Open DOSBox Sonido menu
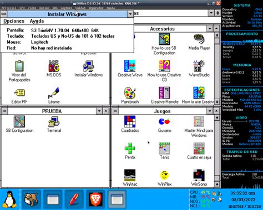263x210 pixels. pos(44,8)
